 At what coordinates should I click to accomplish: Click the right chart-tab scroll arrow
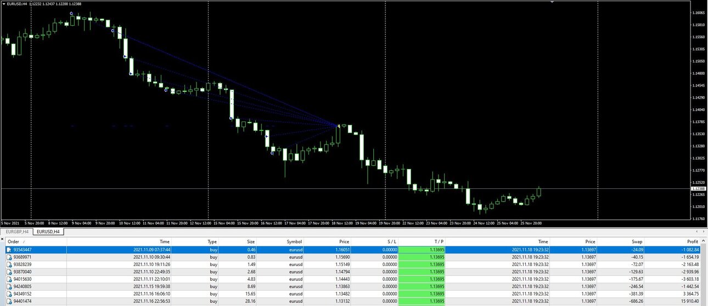coord(704,232)
